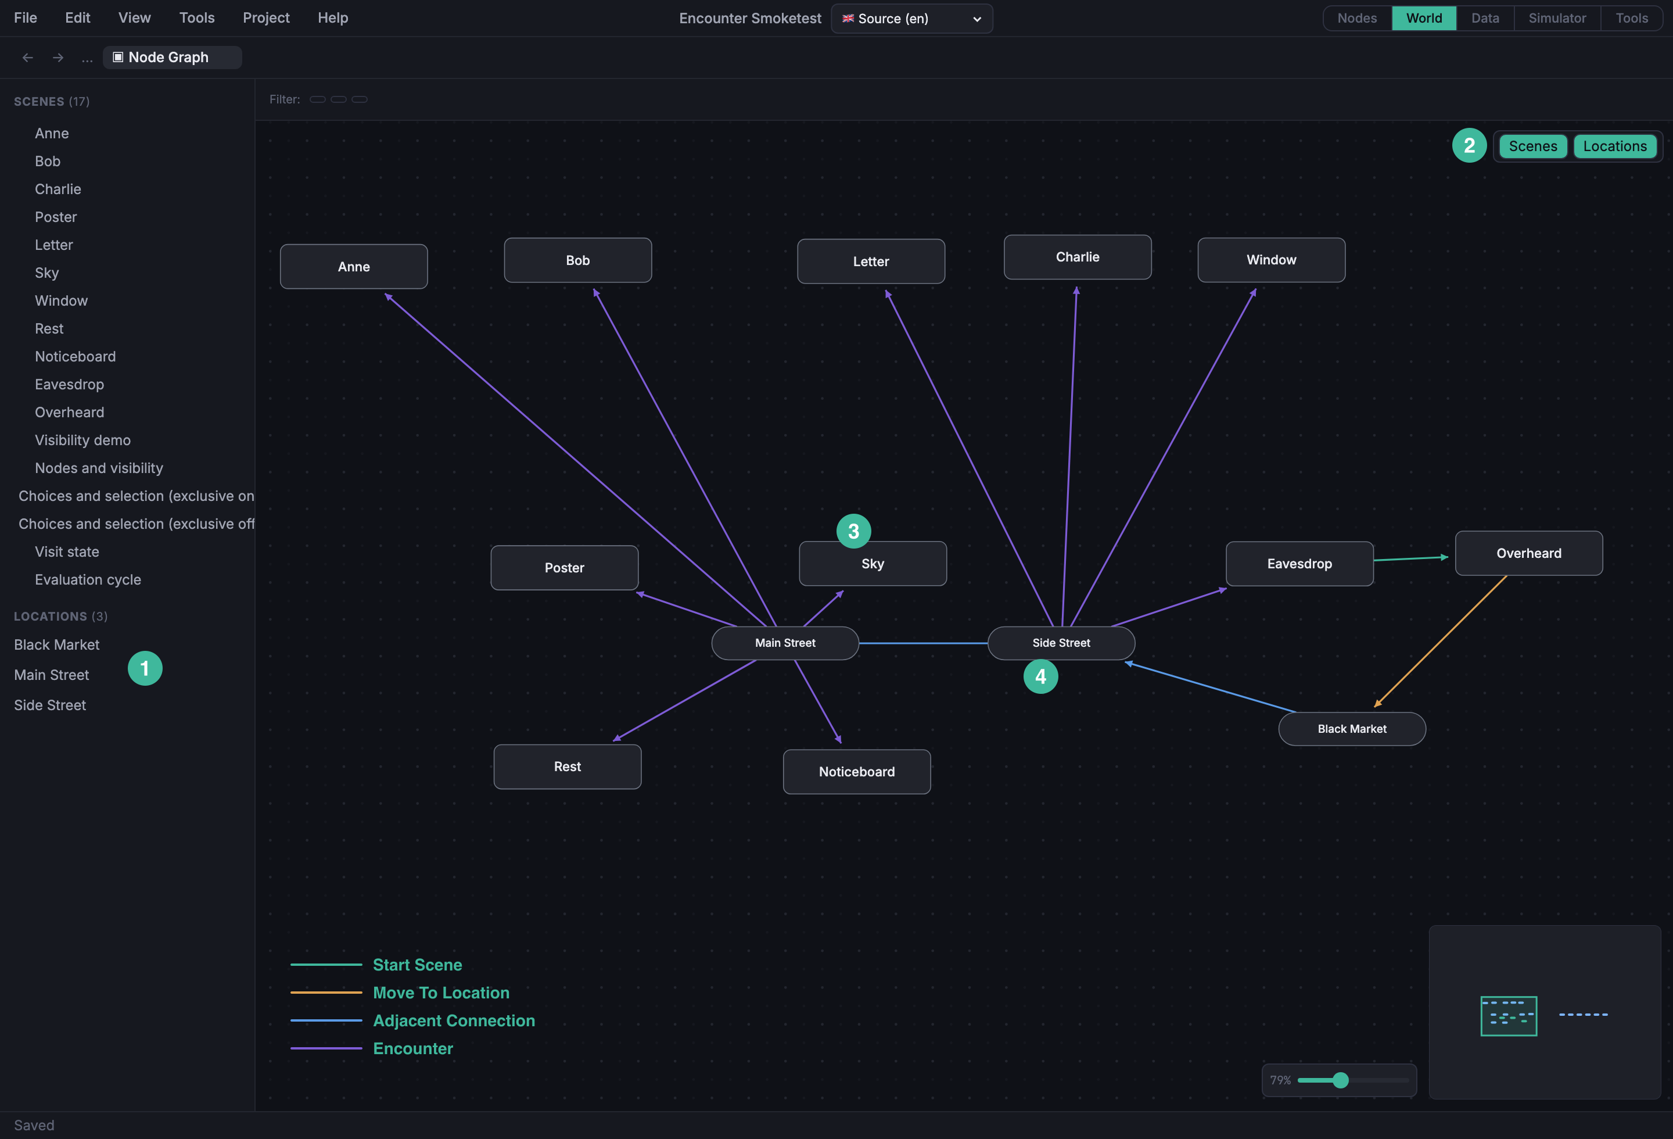Select Side Street in the Locations list
Image resolution: width=1673 pixels, height=1139 pixels.
(50, 705)
